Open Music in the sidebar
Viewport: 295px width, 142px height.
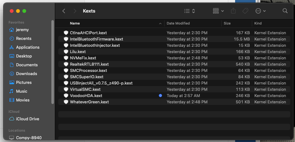pos(18,91)
